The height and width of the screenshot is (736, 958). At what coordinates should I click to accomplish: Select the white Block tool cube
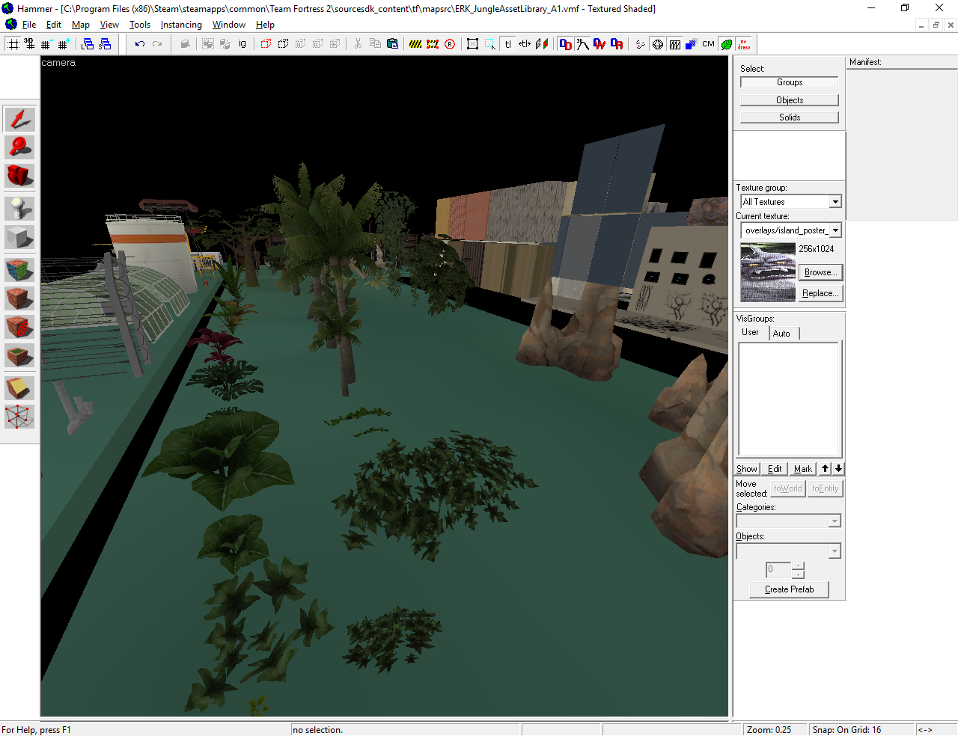pyautogui.click(x=19, y=237)
